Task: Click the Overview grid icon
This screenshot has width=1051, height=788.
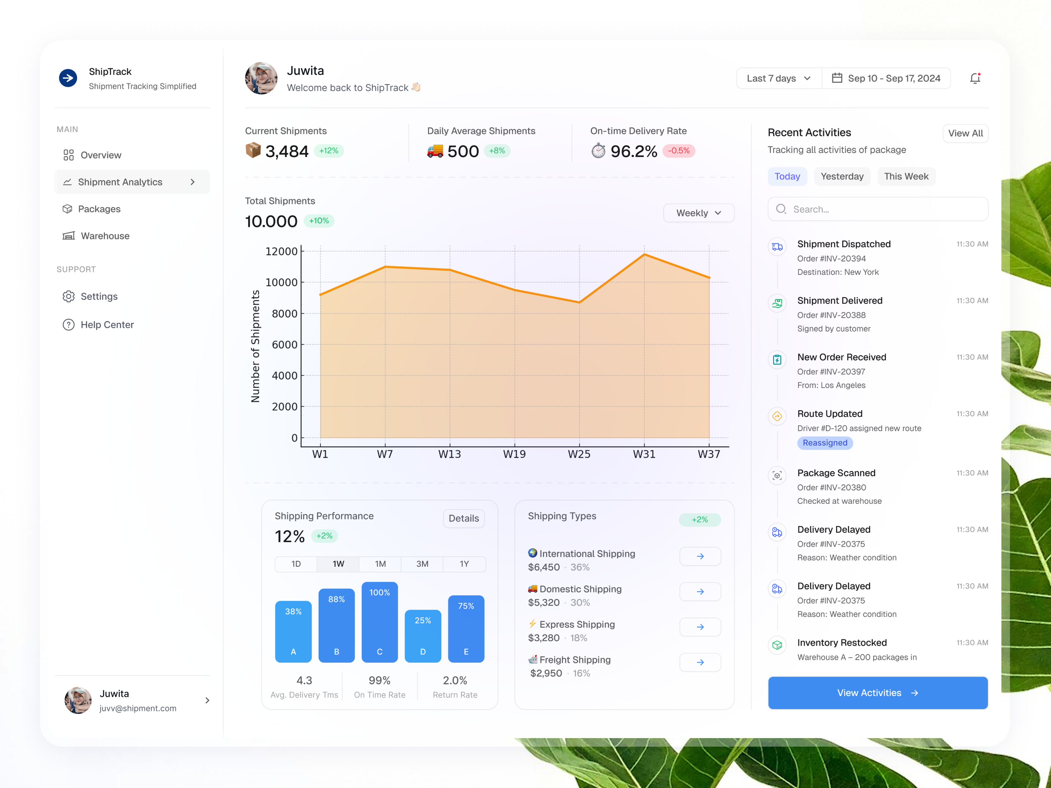Action: coord(68,155)
